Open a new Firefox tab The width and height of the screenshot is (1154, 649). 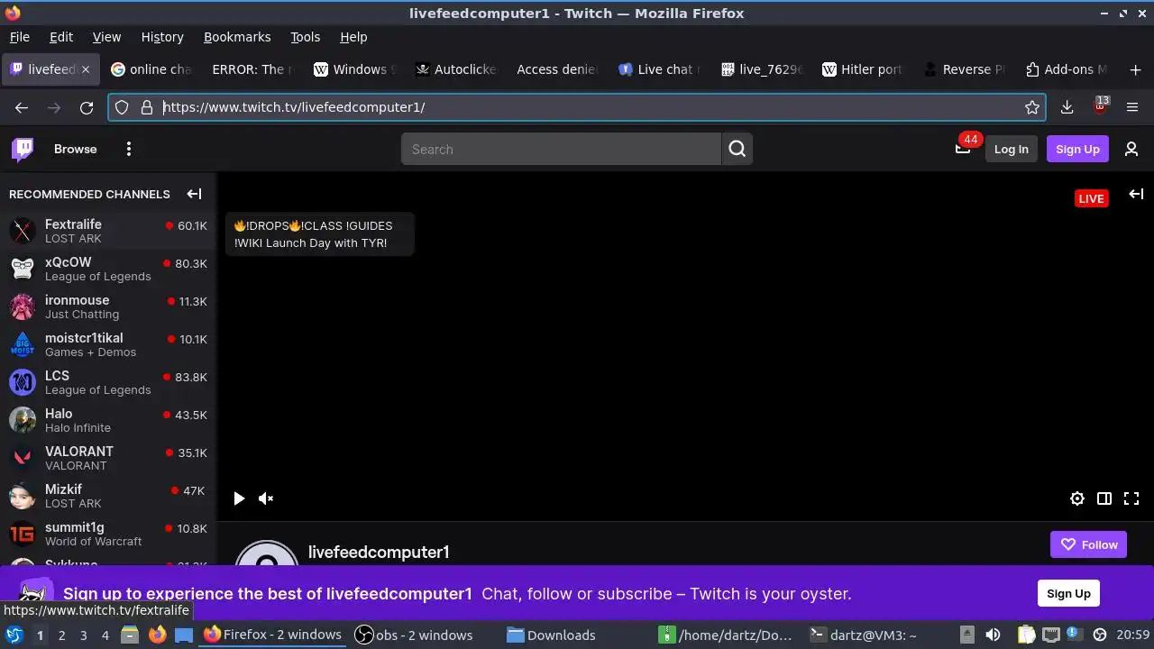tap(1135, 69)
